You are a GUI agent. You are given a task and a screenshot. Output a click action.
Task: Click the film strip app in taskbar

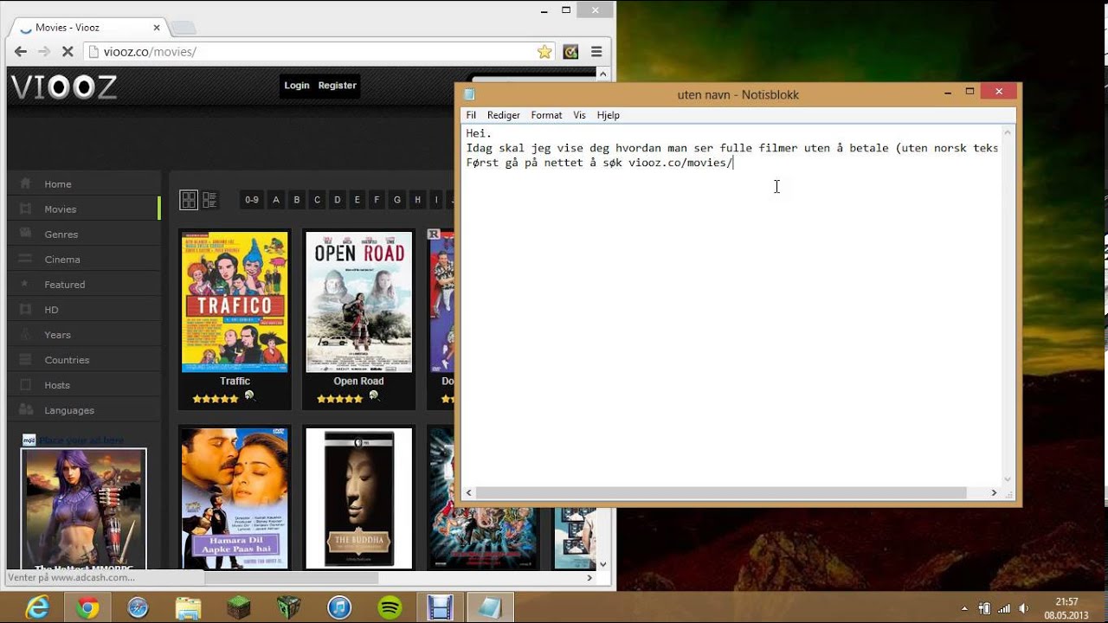(x=440, y=608)
